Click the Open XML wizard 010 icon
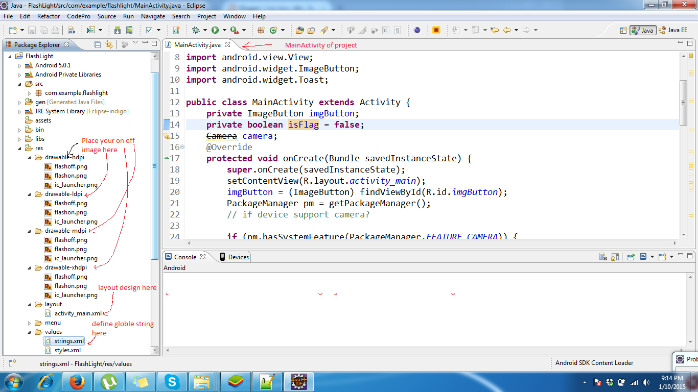 click(x=72, y=30)
